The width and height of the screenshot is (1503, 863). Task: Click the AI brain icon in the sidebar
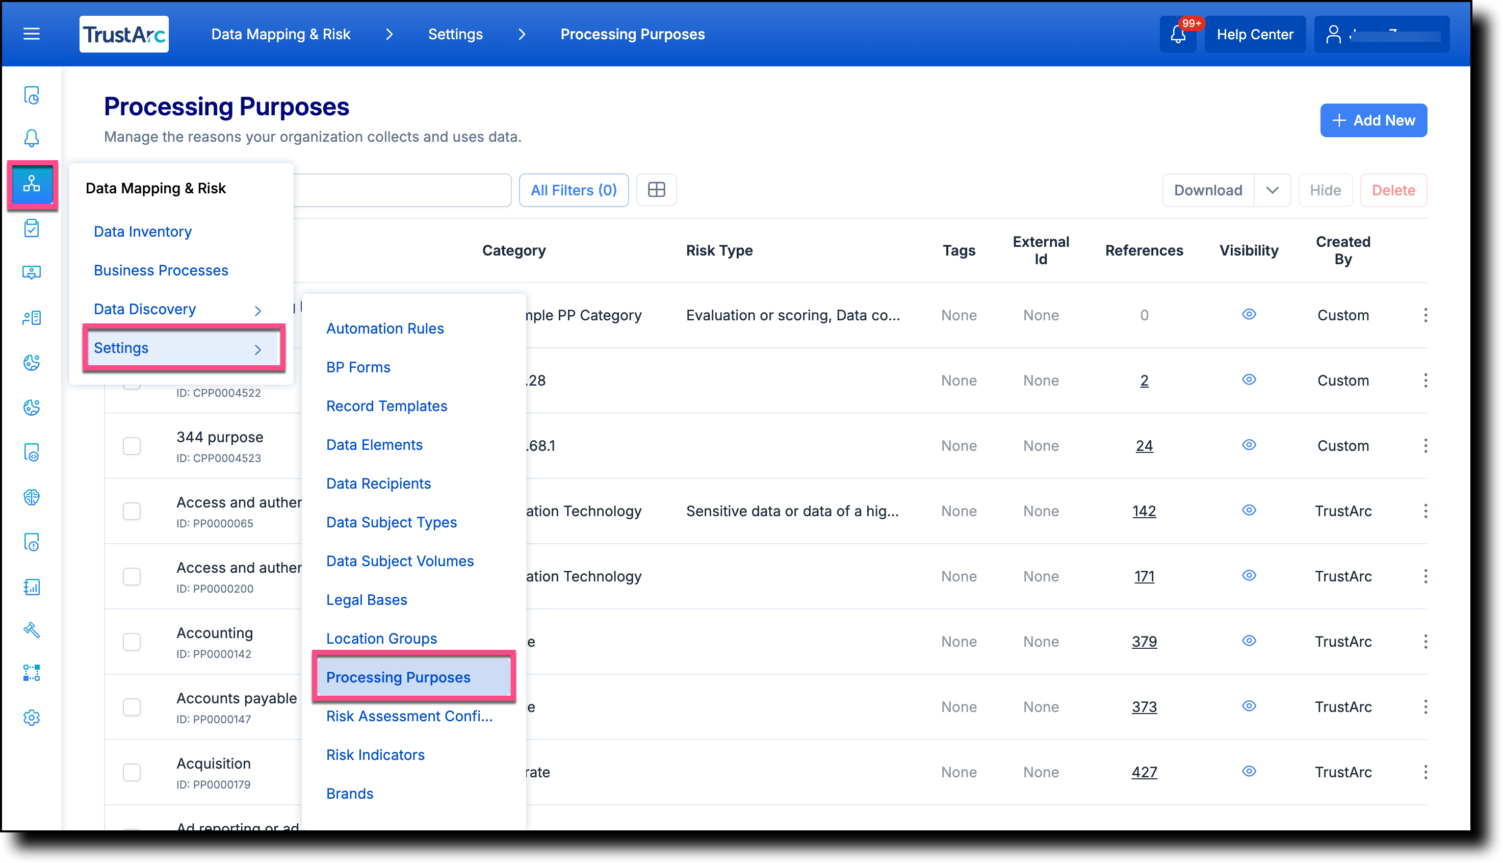32,498
